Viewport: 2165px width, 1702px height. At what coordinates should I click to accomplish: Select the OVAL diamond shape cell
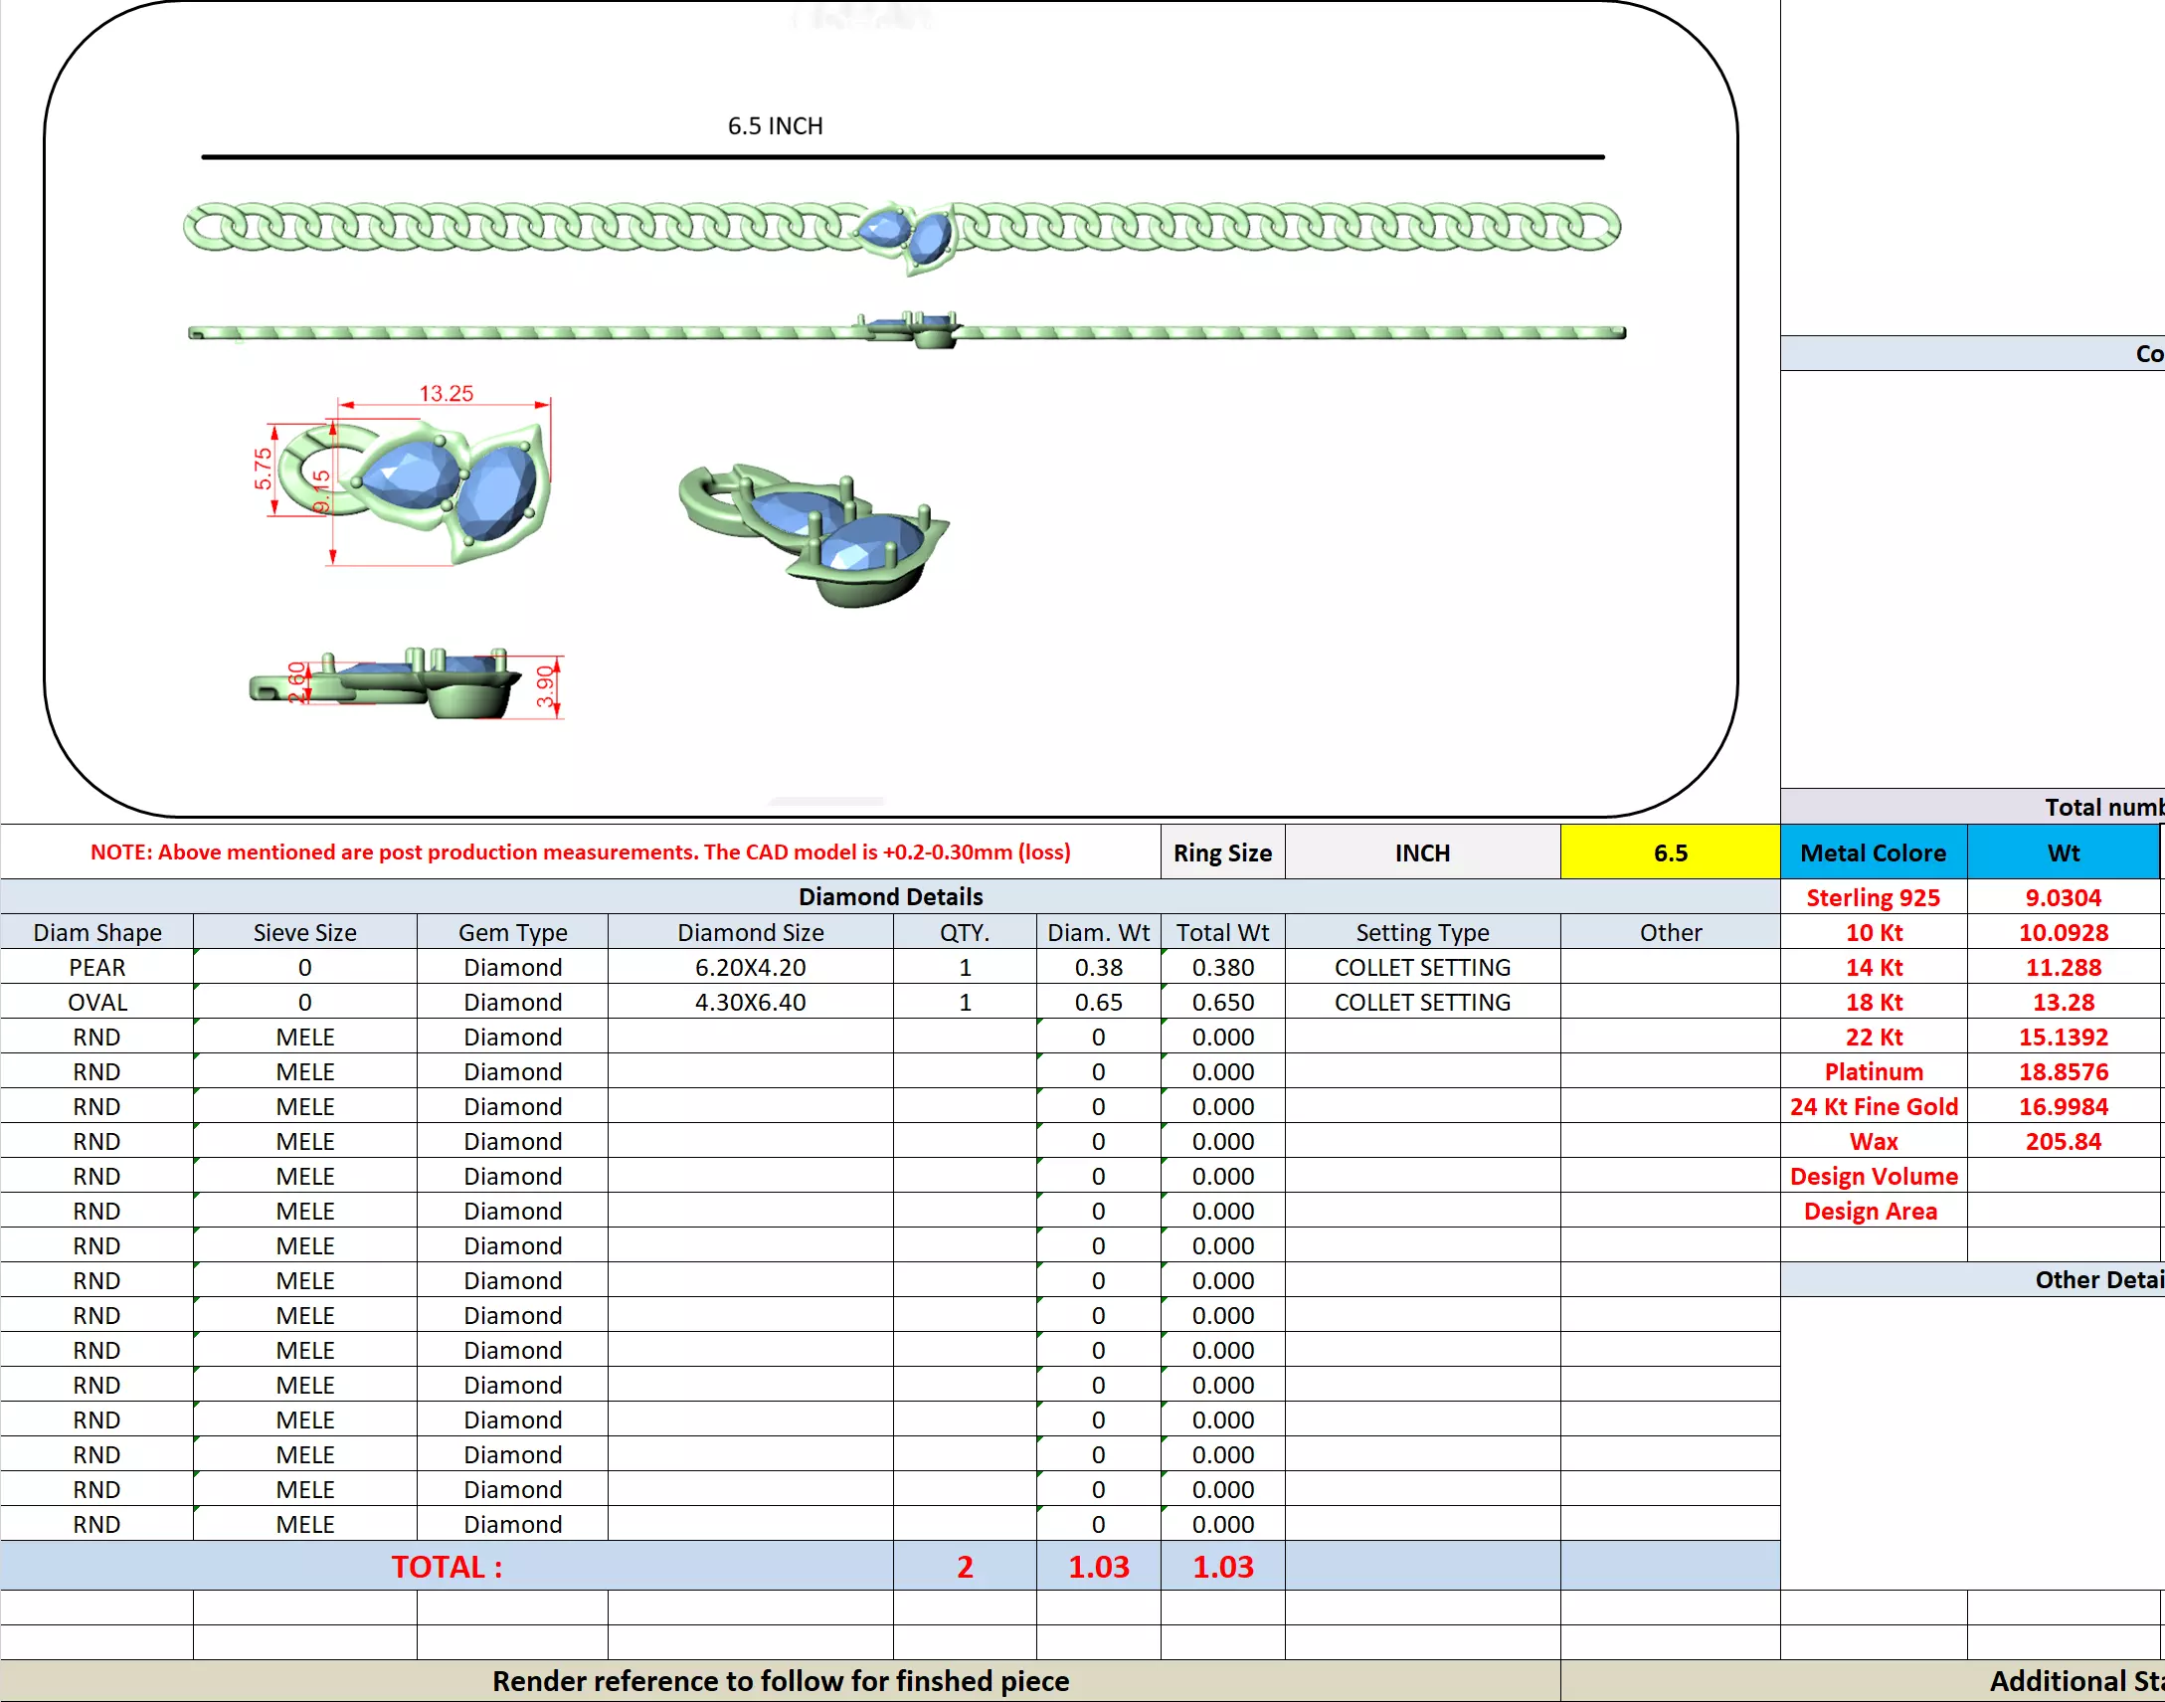click(96, 1002)
